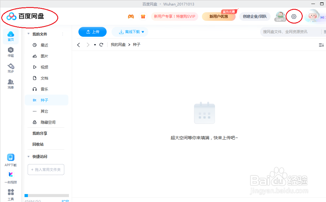Navigate back with the left arrow
The height and width of the screenshot is (202, 326).
(78, 45)
